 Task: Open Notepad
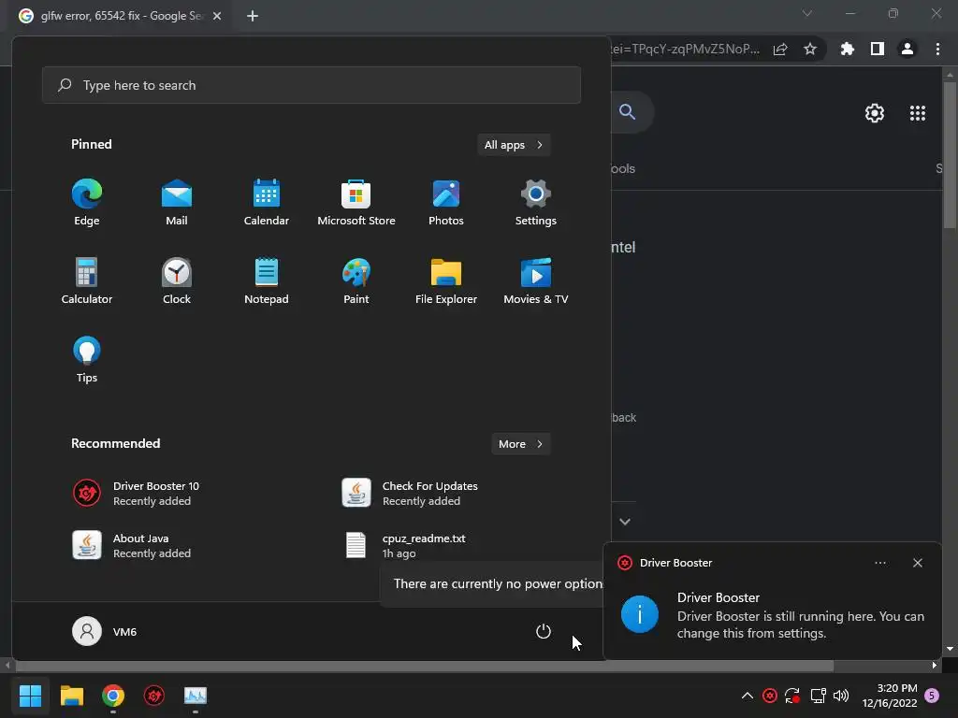(x=267, y=281)
